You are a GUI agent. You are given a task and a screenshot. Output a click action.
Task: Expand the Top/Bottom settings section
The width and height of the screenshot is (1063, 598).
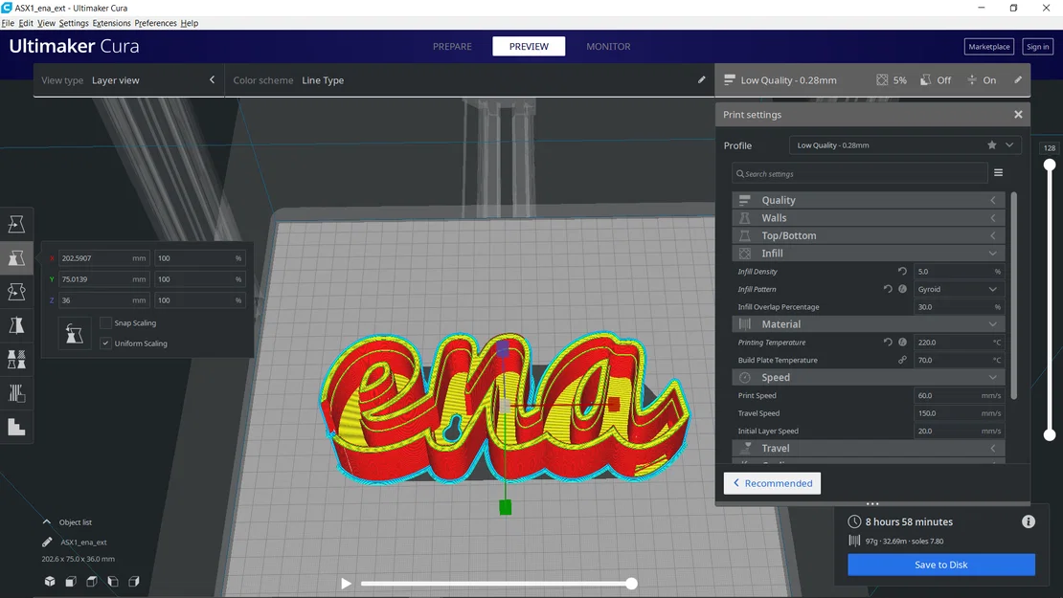click(869, 235)
